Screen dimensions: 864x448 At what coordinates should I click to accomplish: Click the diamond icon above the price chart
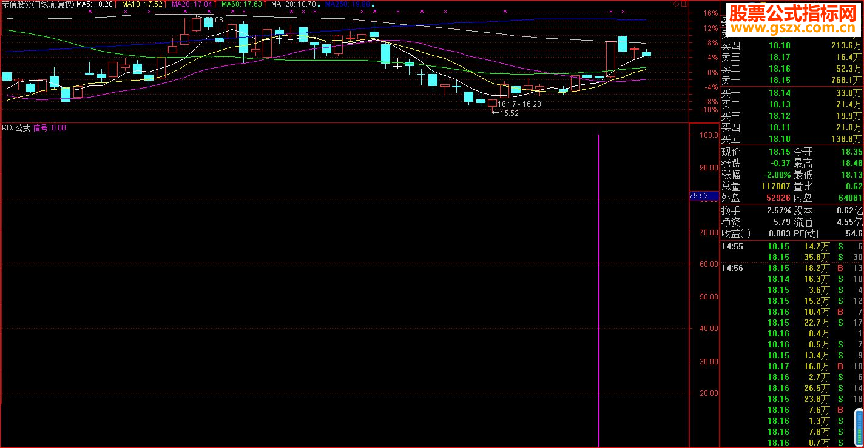click(x=677, y=4)
